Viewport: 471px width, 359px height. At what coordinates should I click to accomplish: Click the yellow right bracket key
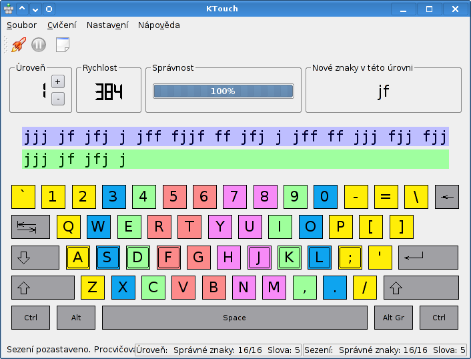click(402, 227)
